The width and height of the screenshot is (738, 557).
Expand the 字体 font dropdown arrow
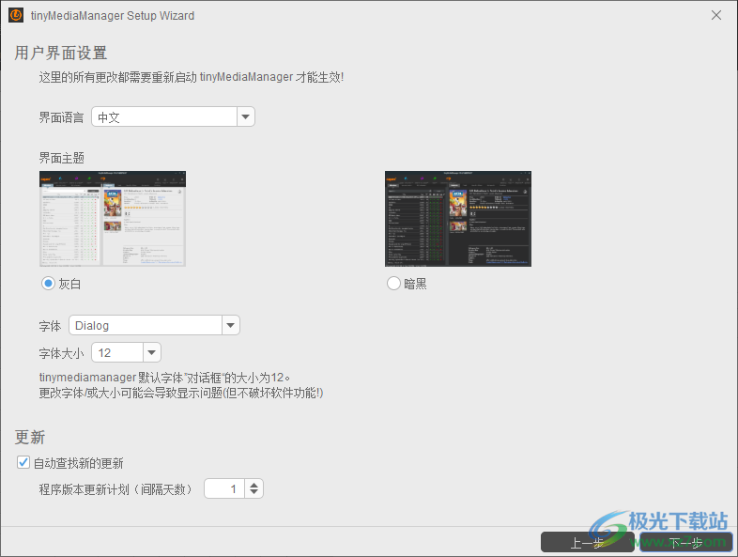coord(230,325)
